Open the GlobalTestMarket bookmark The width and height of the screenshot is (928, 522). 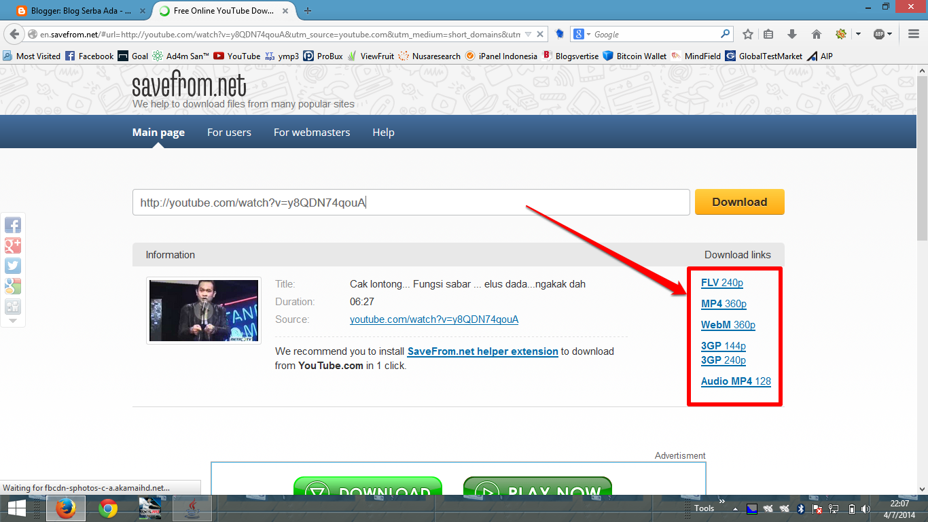point(764,56)
